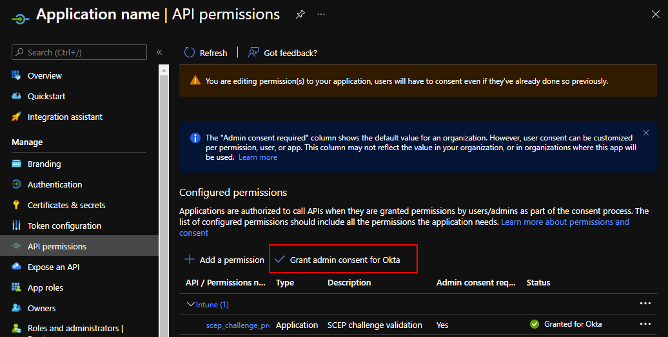
Task: Click the Type column header
Action: click(285, 282)
